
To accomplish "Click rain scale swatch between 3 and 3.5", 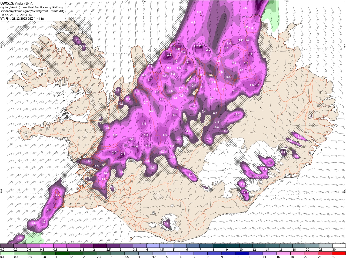I will point(118,253).
